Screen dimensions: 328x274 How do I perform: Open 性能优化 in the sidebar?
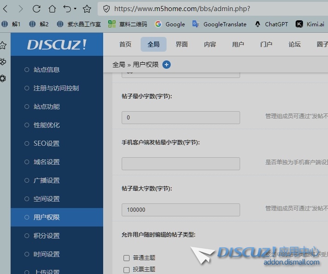tap(57, 125)
